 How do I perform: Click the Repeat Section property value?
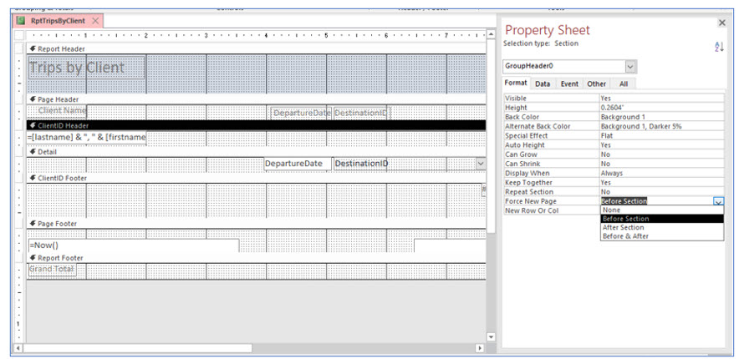point(662,192)
